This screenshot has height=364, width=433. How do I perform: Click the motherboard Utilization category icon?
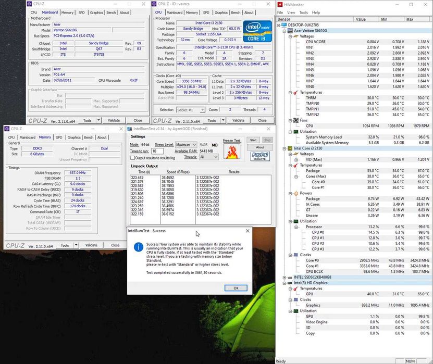coord(296,132)
